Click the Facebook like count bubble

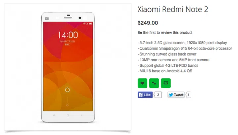158,95
